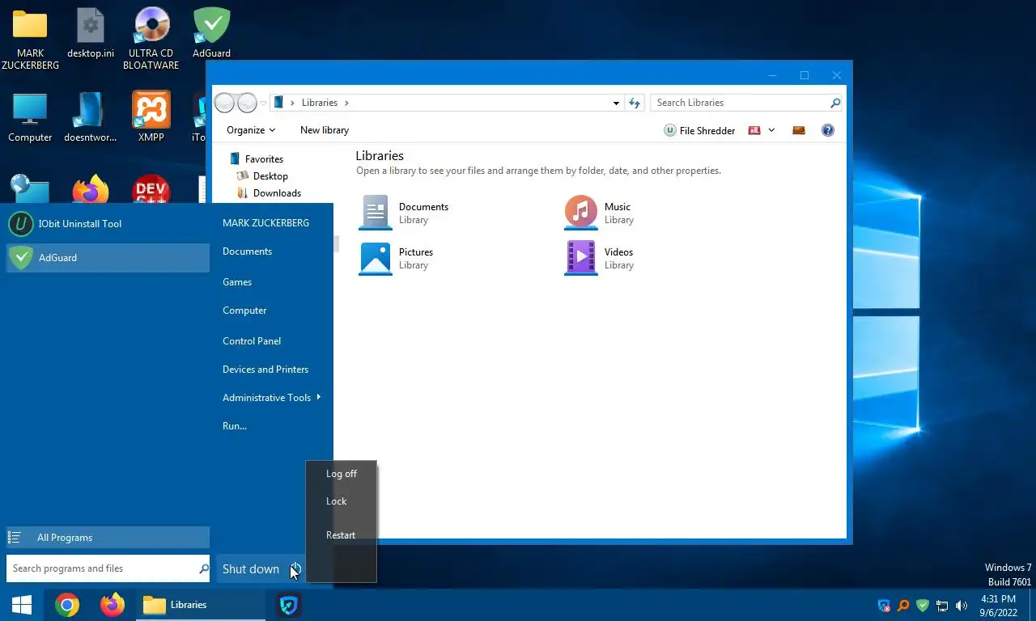Viewport: 1036px width, 621px height.
Task: Click the Search Libraries magnifier icon
Action: tap(835, 103)
